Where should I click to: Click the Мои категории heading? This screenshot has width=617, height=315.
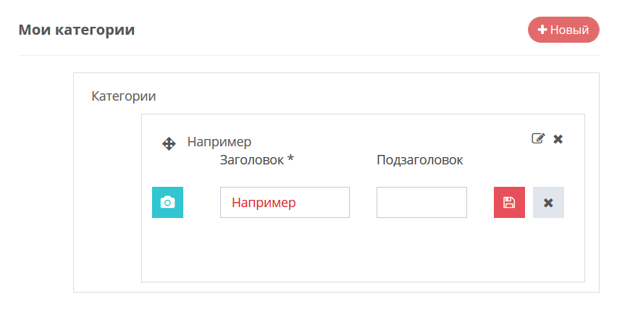click(77, 30)
